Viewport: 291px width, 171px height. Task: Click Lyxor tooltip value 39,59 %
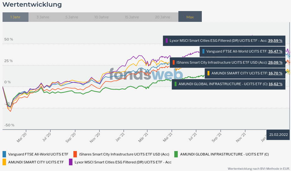coord(275,41)
